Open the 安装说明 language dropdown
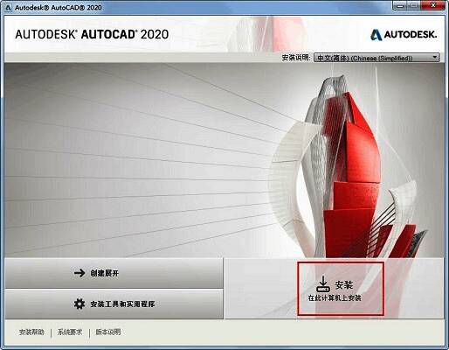 click(x=376, y=58)
